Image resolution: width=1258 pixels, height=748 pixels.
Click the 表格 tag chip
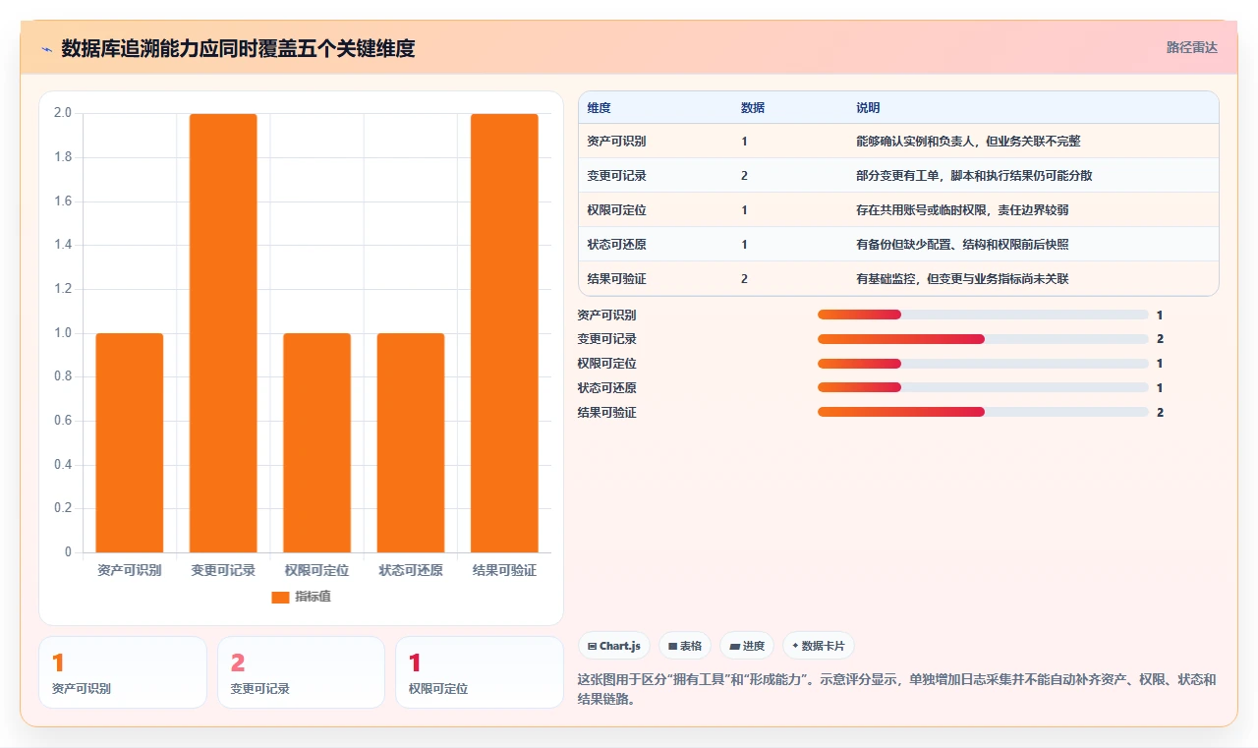pos(685,646)
